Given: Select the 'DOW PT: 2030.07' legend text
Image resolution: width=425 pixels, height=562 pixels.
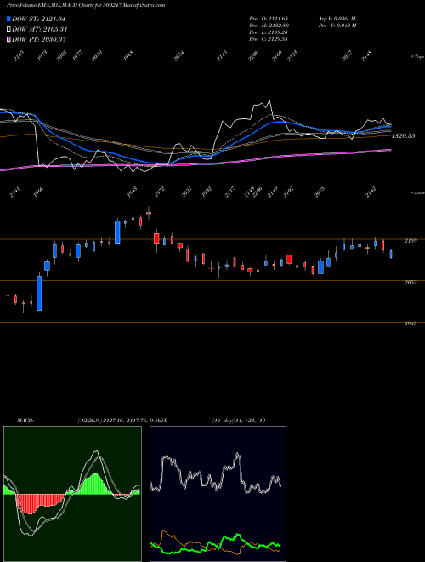Looking at the screenshot, I should pos(39,39).
